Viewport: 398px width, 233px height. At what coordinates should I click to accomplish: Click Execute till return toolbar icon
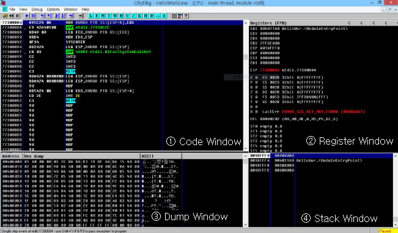point(71,16)
